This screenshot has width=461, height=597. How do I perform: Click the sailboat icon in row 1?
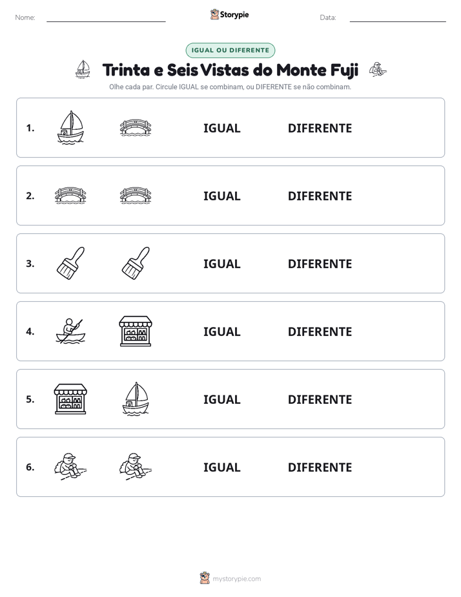tap(70, 127)
